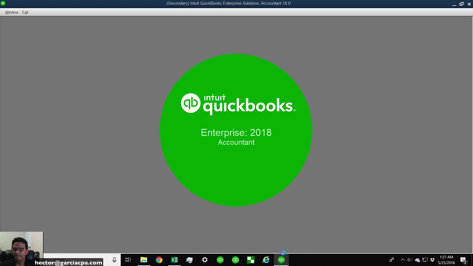
Task: Click the second QuickBooks taskbar icon
Action: pyautogui.click(x=235, y=260)
